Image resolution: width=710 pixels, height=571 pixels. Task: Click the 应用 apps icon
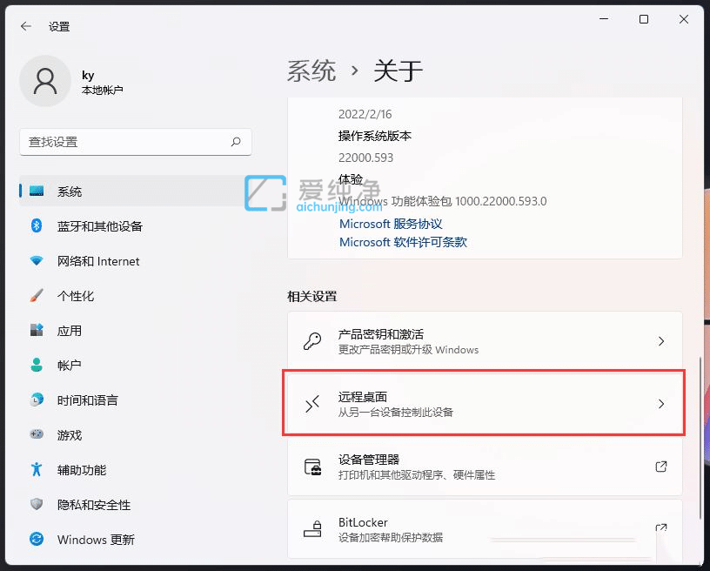[x=37, y=330]
